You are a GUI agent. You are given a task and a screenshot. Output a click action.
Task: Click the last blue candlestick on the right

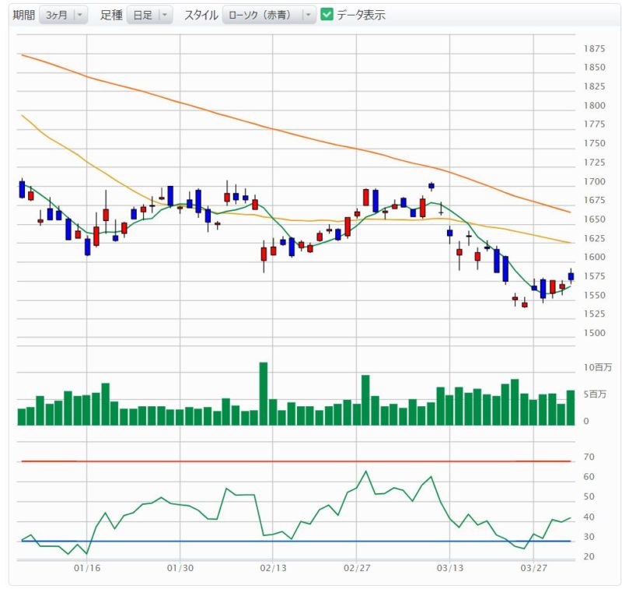point(571,277)
